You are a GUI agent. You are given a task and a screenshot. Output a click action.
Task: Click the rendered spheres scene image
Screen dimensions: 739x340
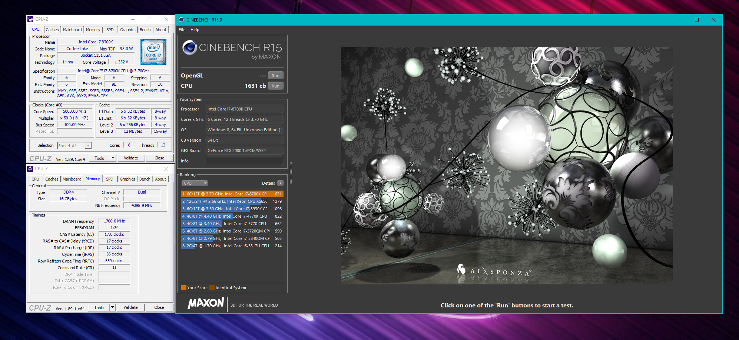pos(507,165)
